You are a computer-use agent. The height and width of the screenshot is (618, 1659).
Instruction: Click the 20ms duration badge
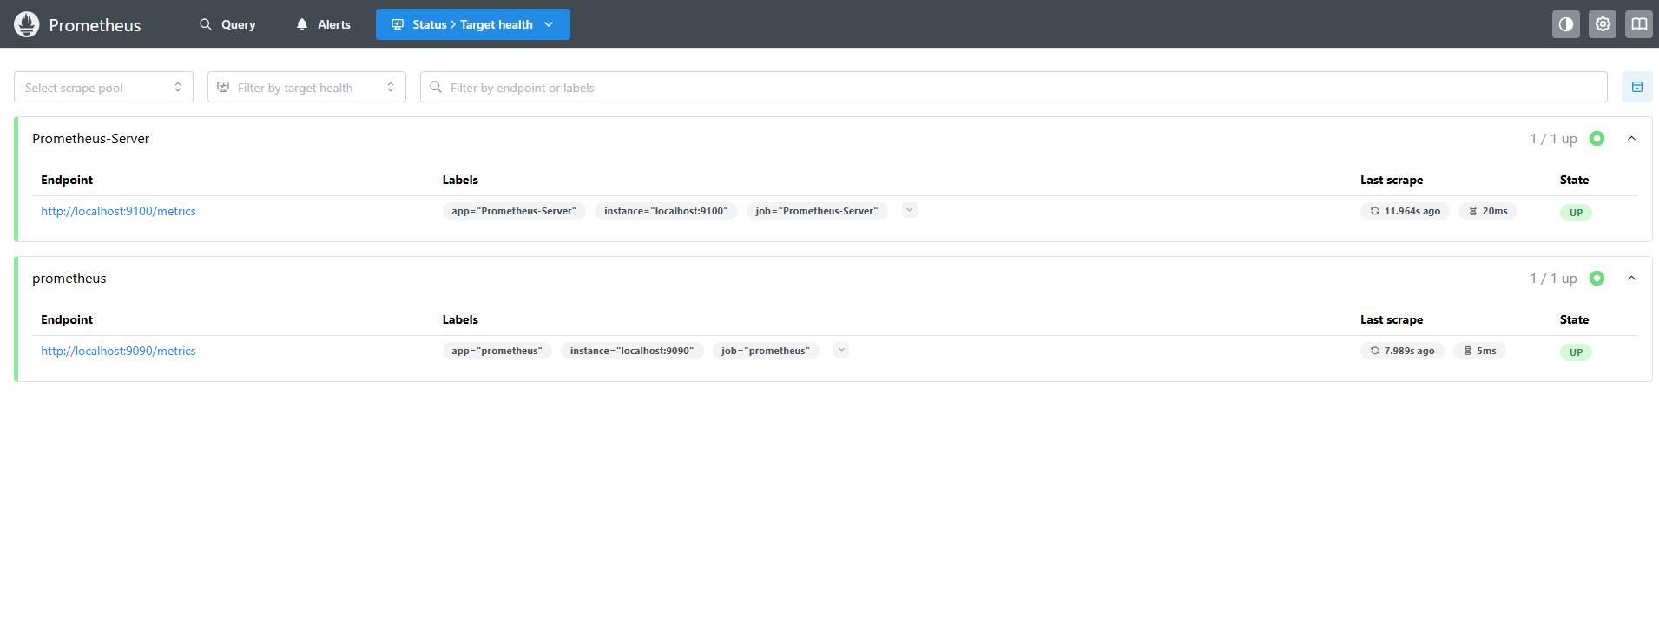(x=1488, y=211)
